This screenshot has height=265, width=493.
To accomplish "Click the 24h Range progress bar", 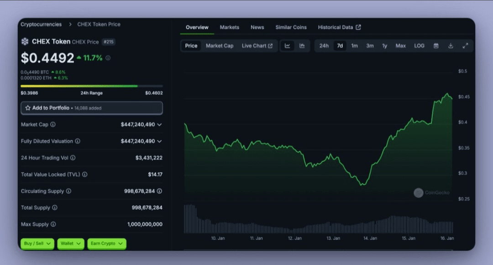I will (x=92, y=86).
